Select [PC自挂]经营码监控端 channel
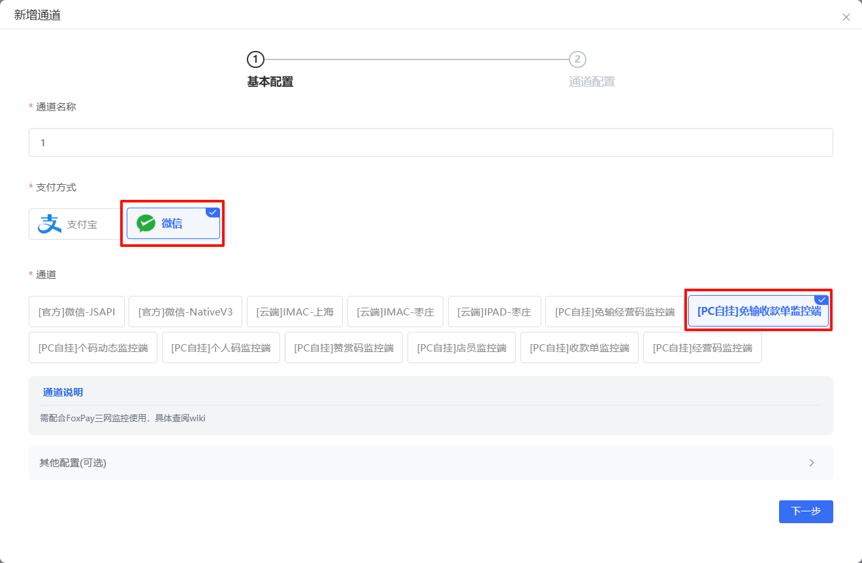 pyautogui.click(x=702, y=347)
